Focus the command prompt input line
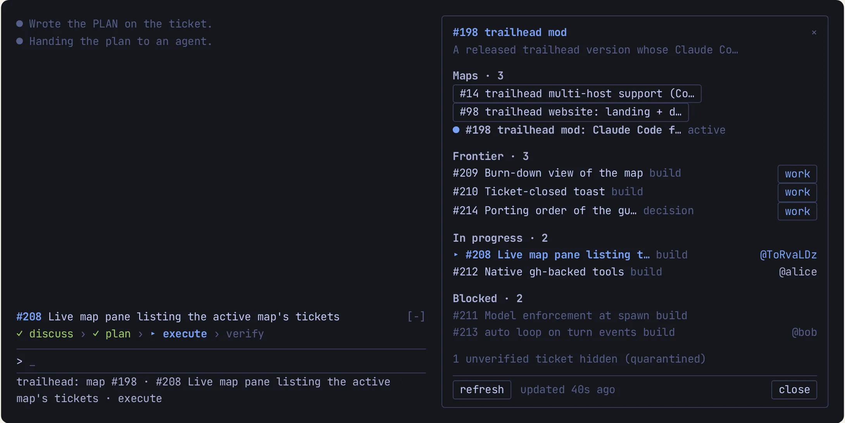Viewport: 845px width, 423px height. click(x=221, y=361)
